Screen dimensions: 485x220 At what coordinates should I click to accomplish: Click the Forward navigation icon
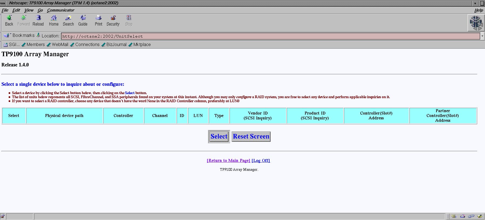tap(24, 18)
